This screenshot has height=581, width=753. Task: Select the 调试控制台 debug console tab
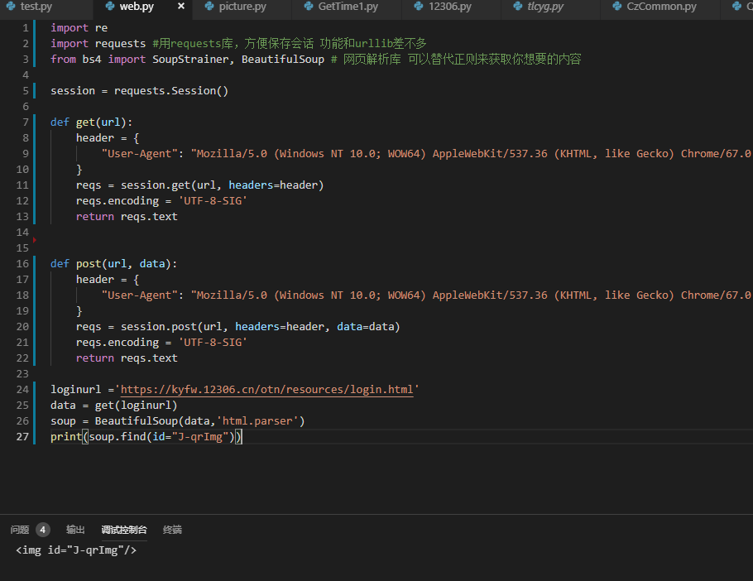(124, 530)
